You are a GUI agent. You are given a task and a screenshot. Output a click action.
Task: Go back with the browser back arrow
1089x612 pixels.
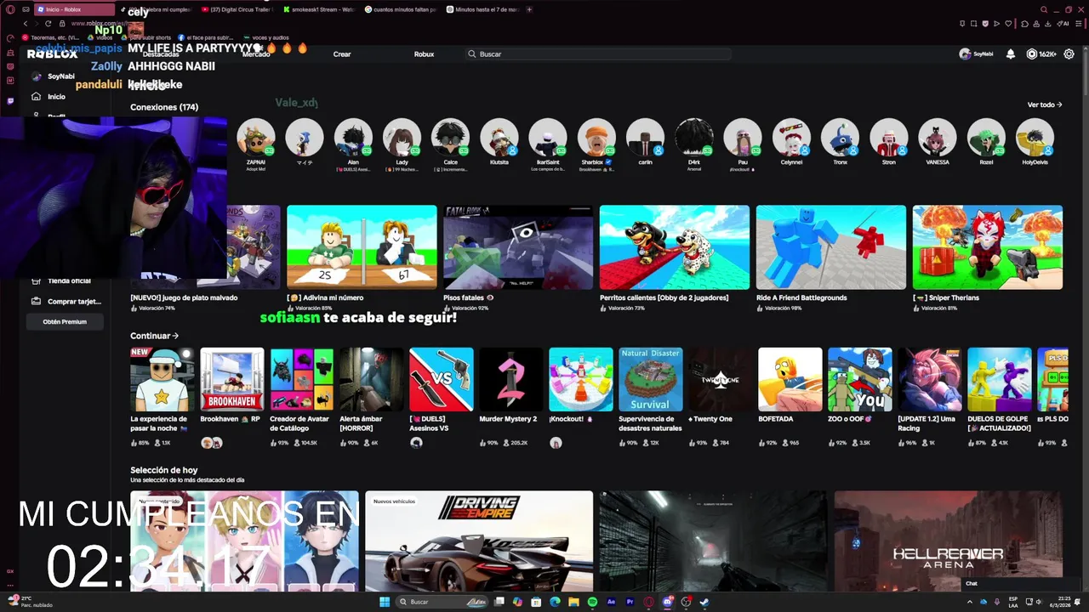[x=25, y=24]
